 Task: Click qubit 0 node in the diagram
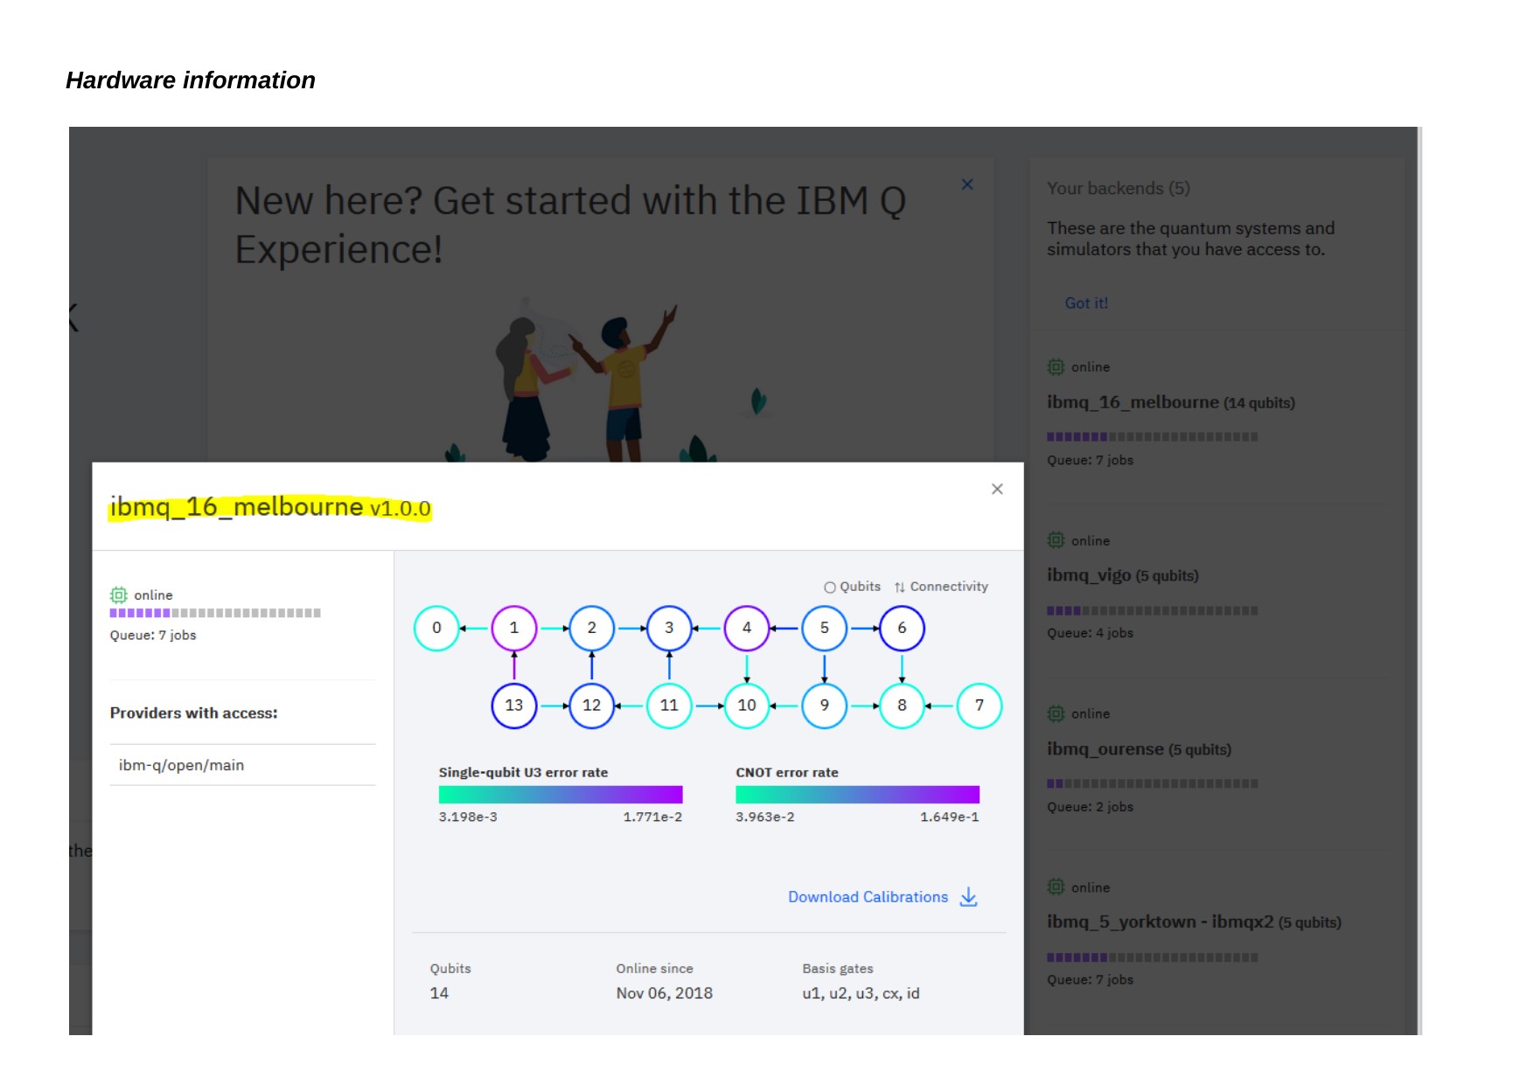(x=436, y=628)
